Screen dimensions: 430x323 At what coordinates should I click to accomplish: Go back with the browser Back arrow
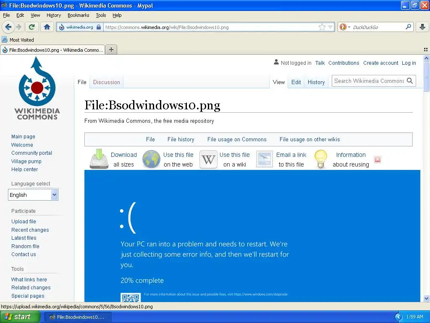point(8,27)
